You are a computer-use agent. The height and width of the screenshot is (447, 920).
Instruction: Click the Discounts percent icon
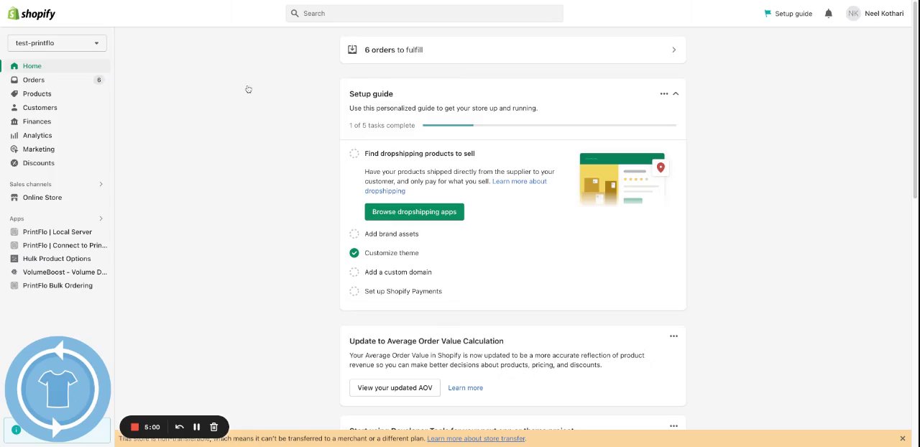pos(14,163)
